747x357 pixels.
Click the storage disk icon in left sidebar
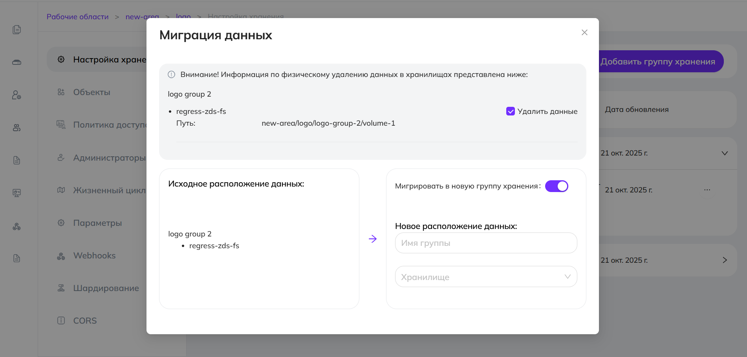[x=16, y=62]
